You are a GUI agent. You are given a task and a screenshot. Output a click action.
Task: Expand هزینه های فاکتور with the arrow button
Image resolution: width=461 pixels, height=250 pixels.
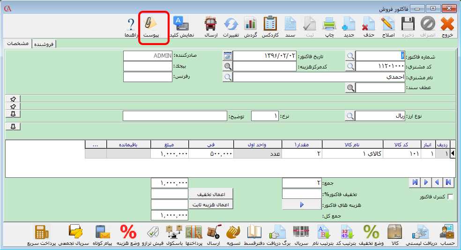tap(301, 205)
